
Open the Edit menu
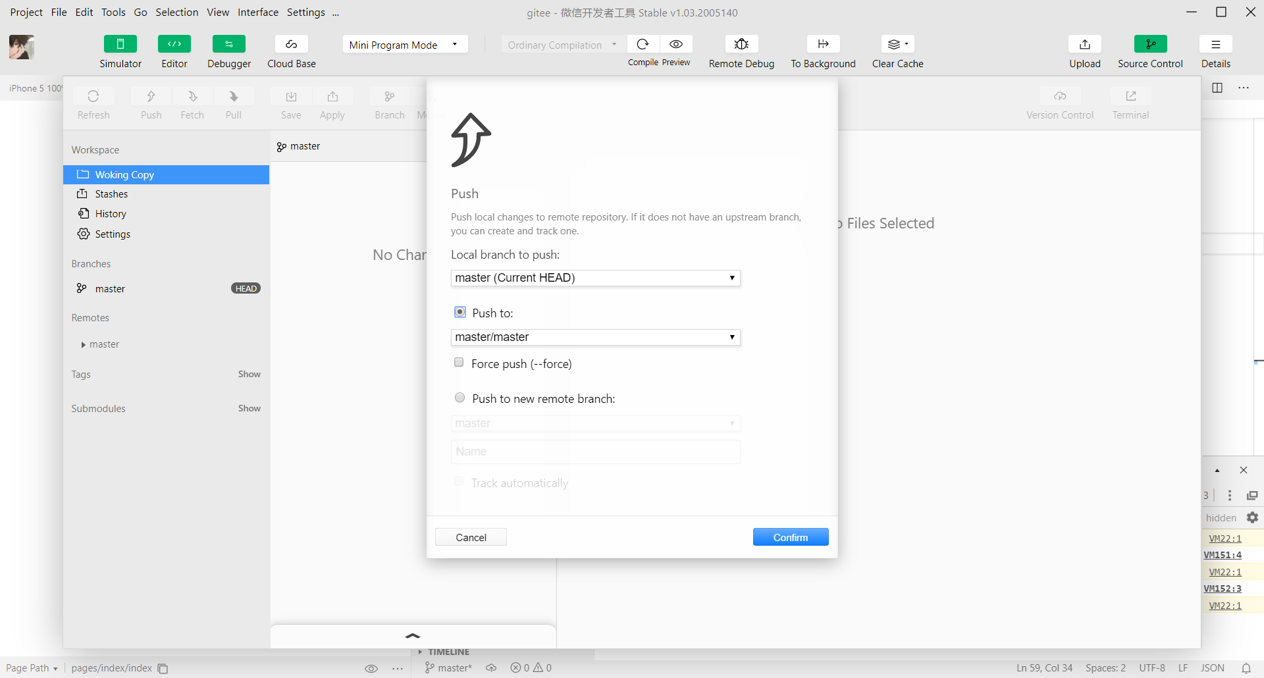pos(84,13)
